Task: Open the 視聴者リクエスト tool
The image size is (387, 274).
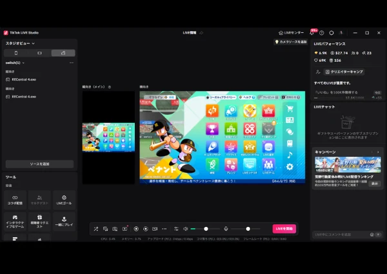Action: pyautogui.click(x=39, y=222)
